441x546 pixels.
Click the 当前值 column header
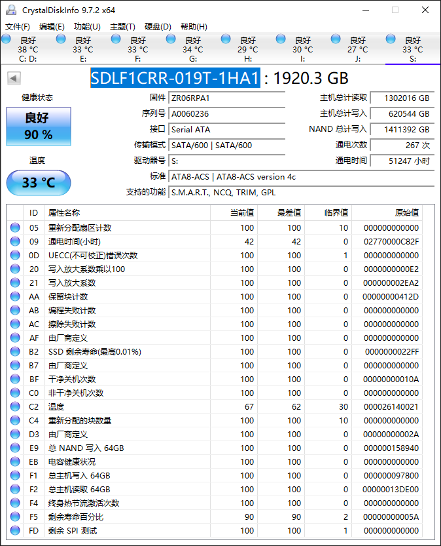coord(234,213)
